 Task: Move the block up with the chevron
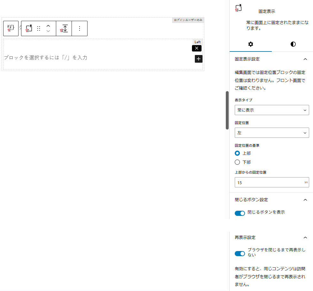click(48, 26)
